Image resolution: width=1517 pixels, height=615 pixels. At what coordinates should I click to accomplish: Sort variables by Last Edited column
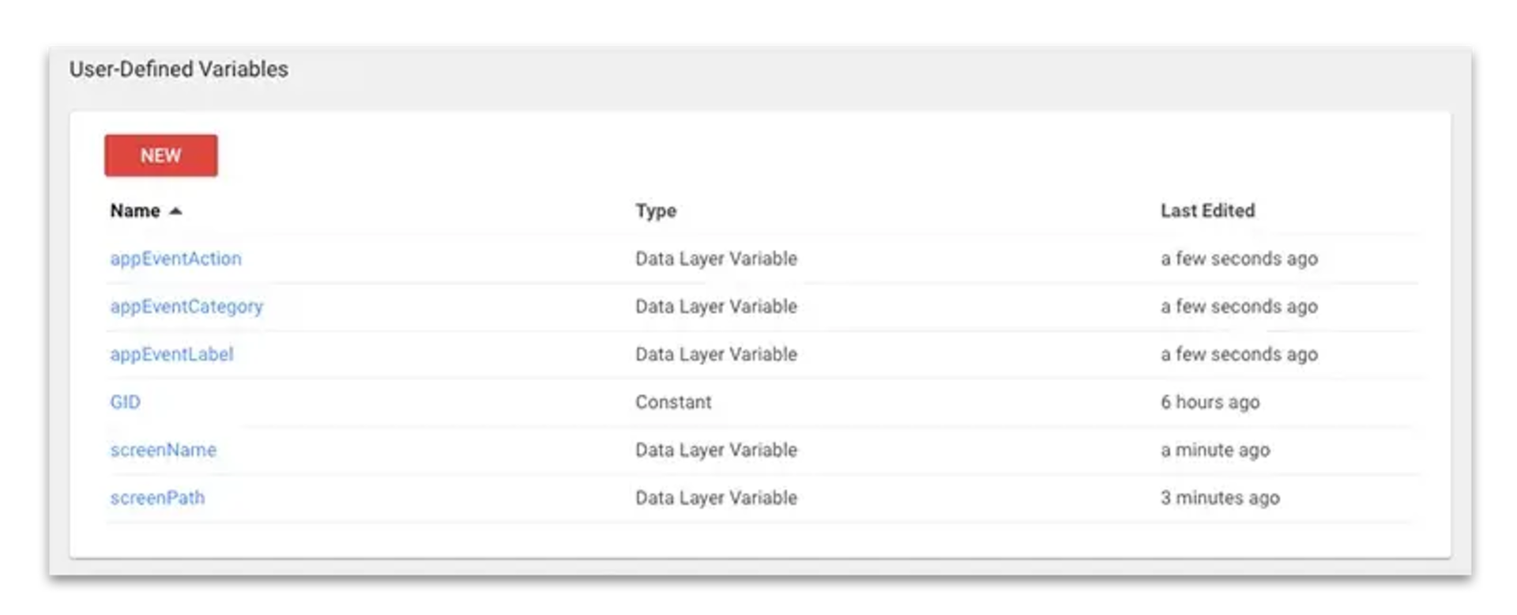(x=1207, y=211)
